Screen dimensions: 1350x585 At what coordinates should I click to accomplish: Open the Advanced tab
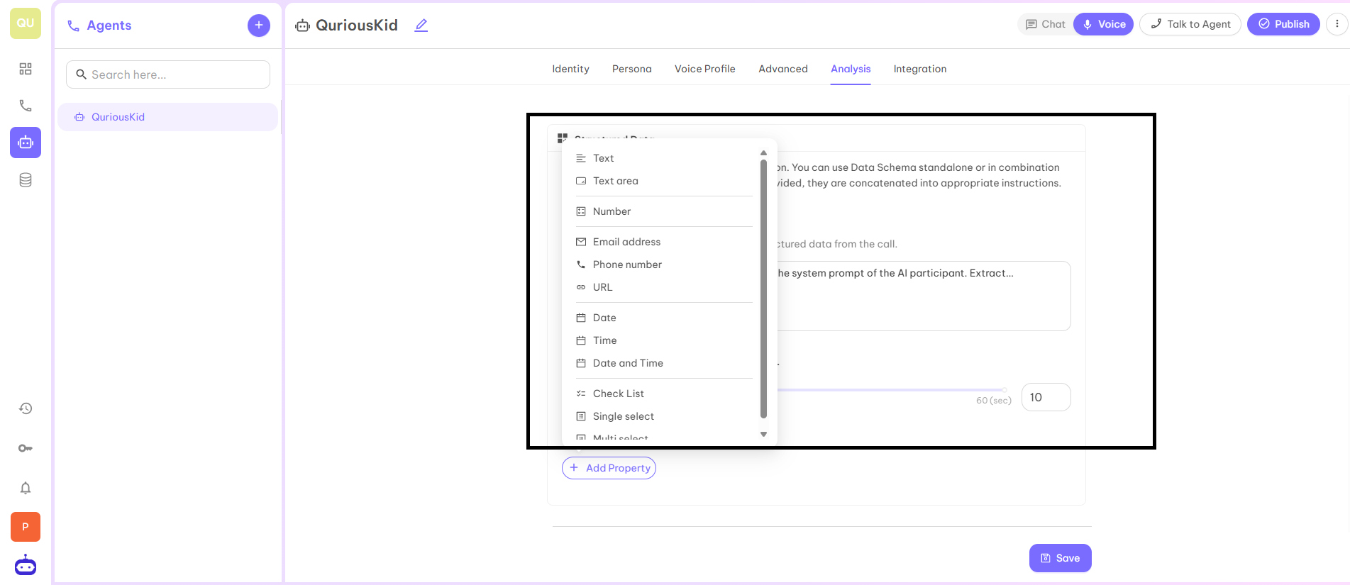(783, 69)
